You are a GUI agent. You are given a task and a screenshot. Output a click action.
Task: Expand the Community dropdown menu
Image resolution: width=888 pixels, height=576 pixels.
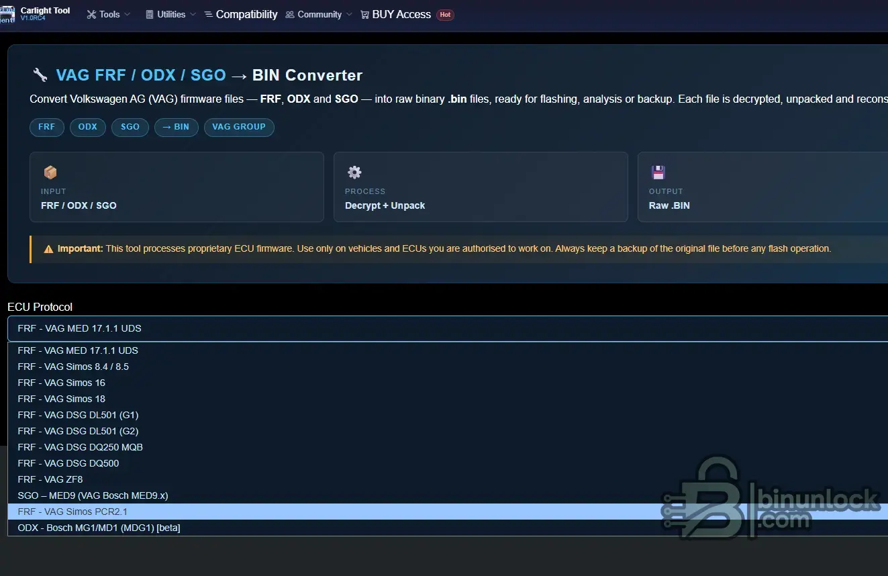click(x=319, y=14)
